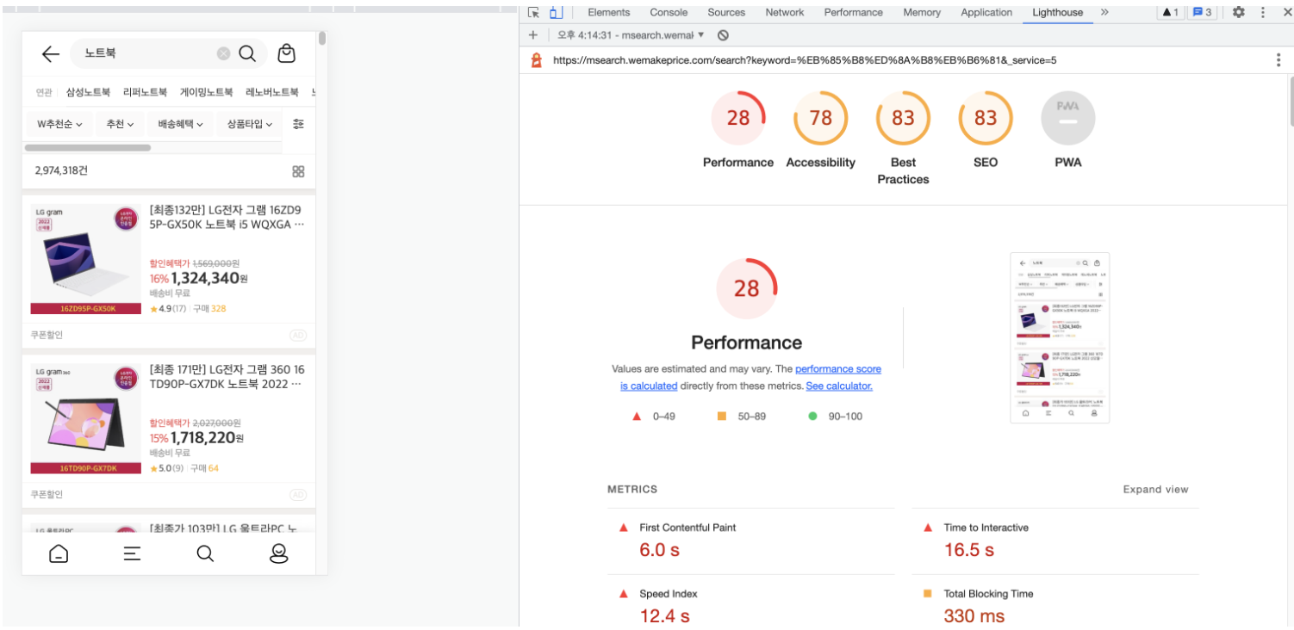Open the issues count badge
The height and width of the screenshot is (630, 1294).
1202,12
